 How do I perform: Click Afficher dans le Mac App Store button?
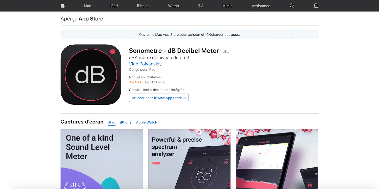pos(159,98)
